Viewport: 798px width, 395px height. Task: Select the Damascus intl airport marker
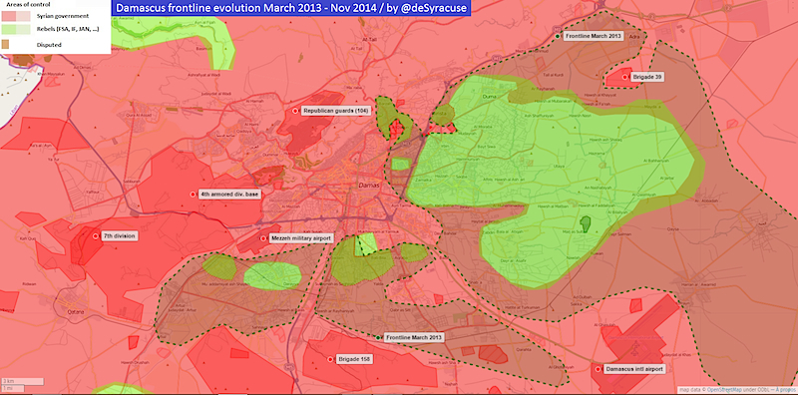point(598,369)
